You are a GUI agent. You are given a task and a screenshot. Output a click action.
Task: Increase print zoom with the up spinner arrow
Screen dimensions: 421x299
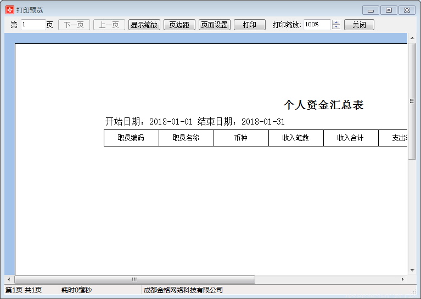pos(336,22)
